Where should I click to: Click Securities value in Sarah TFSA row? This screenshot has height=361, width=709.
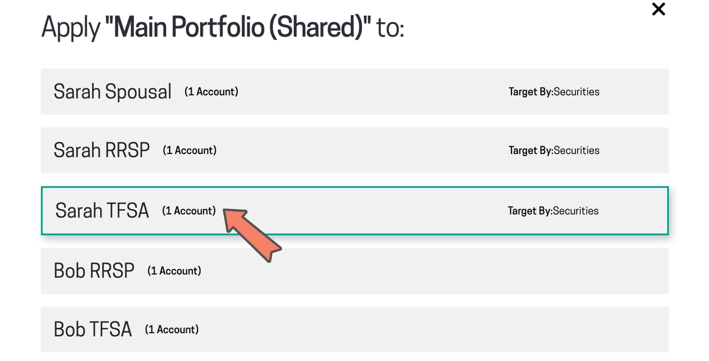point(575,210)
